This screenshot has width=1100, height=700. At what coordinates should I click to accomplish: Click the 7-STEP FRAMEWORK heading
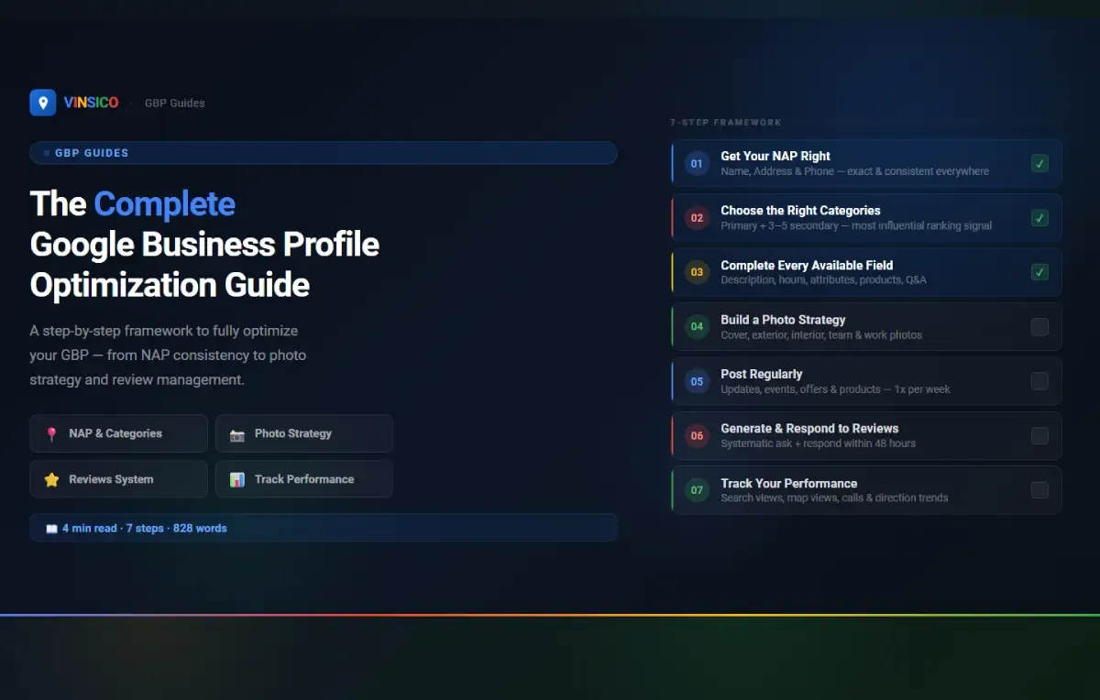pyautogui.click(x=725, y=121)
